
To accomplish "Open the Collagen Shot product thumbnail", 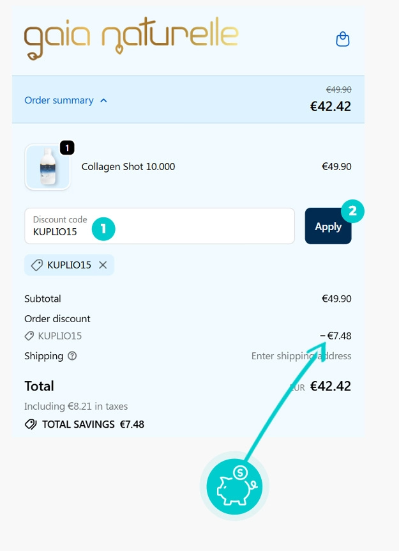I will point(48,167).
